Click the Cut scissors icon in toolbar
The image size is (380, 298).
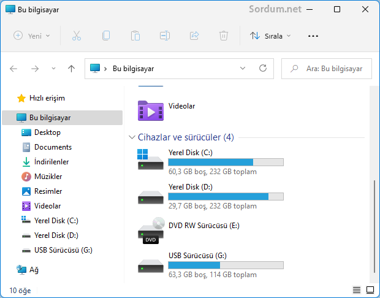77,36
